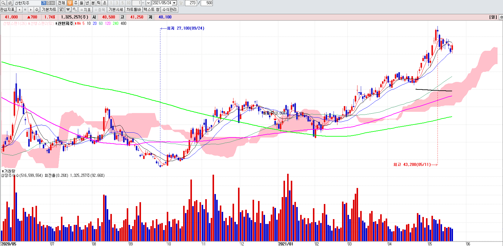Switch chart period to 초 (second)
503x246 pixels.
(x=105, y=3)
